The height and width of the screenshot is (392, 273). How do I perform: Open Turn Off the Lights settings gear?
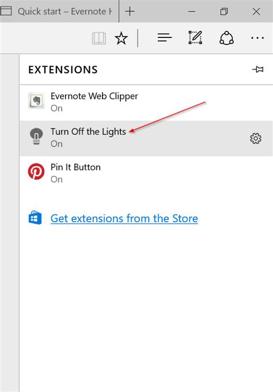click(256, 138)
